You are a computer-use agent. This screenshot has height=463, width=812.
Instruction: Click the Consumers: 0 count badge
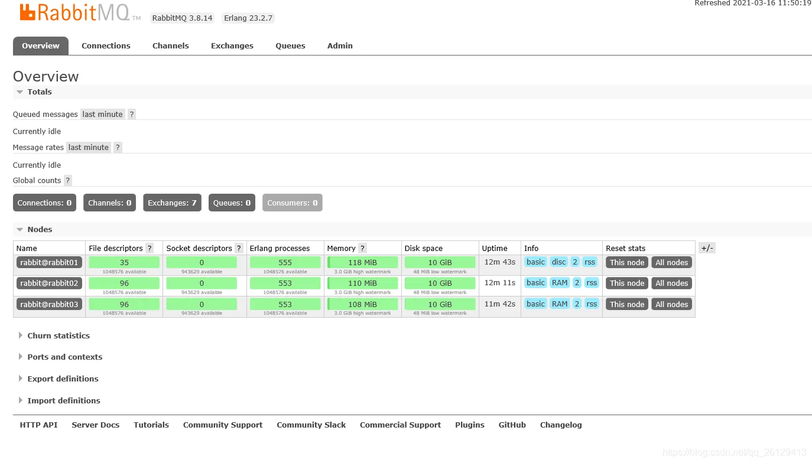(x=293, y=203)
